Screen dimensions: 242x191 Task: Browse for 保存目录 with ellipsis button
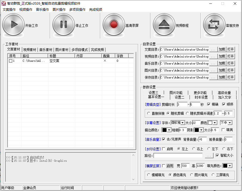[213, 77]
